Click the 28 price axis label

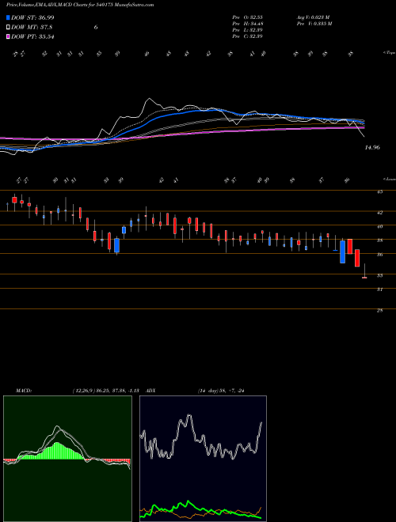(x=380, y=310)
